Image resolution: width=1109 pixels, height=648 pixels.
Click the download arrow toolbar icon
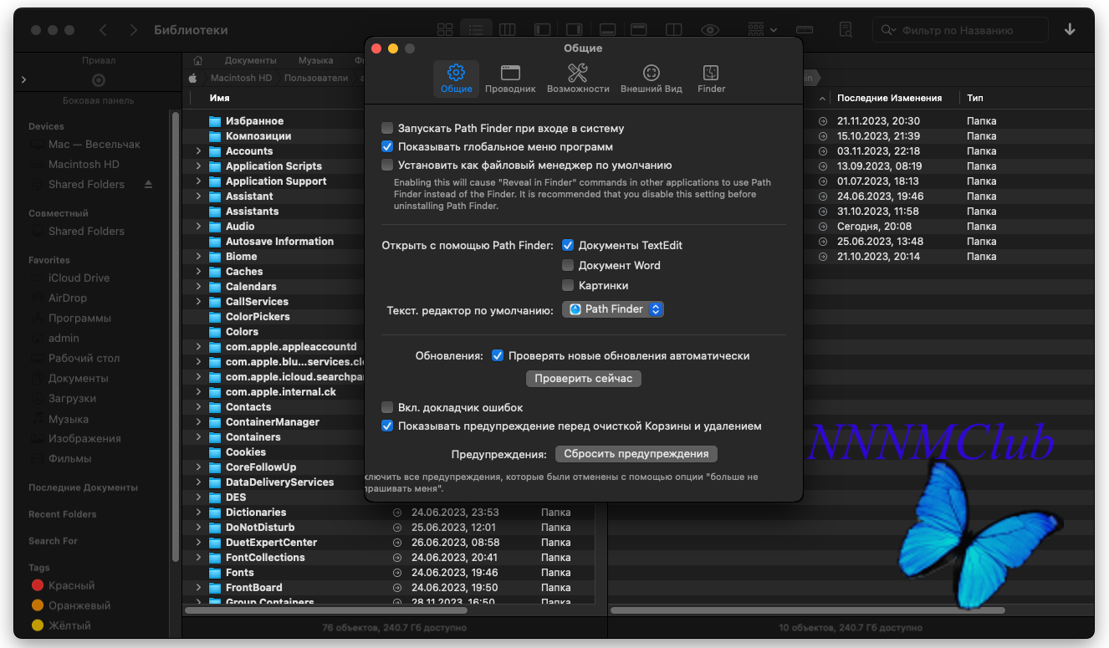click(1070, 30)
